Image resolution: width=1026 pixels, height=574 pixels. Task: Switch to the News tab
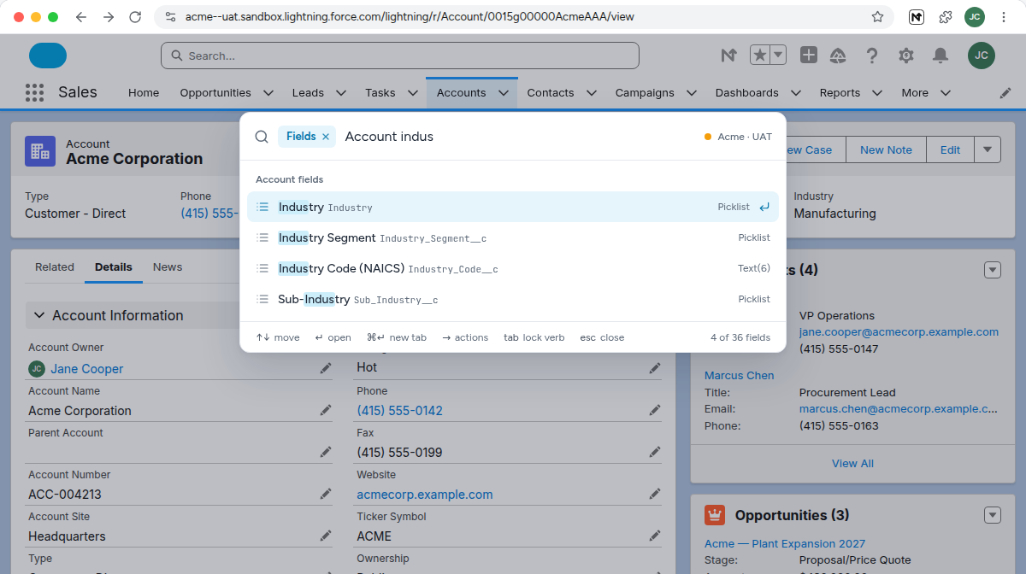coord(168,267)
